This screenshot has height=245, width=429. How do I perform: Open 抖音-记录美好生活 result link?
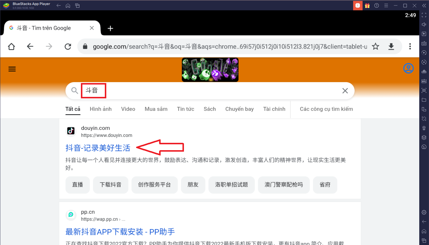[x=98, y=148]
